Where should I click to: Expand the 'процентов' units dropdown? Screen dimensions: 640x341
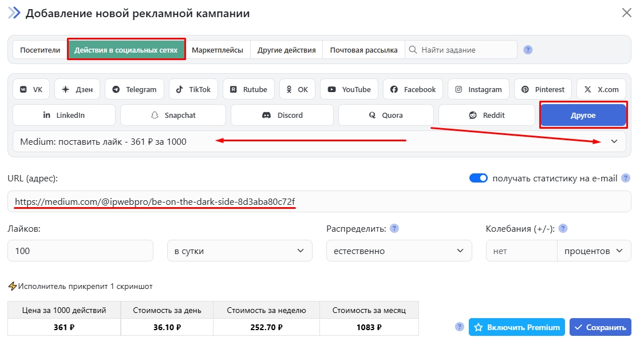pos(594,251)
